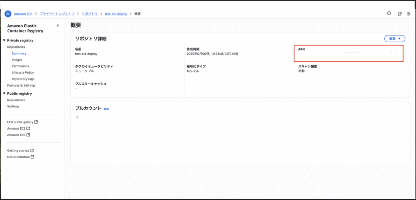
Task: Click the info circle icon in top bar
Action: click(389, 13)
